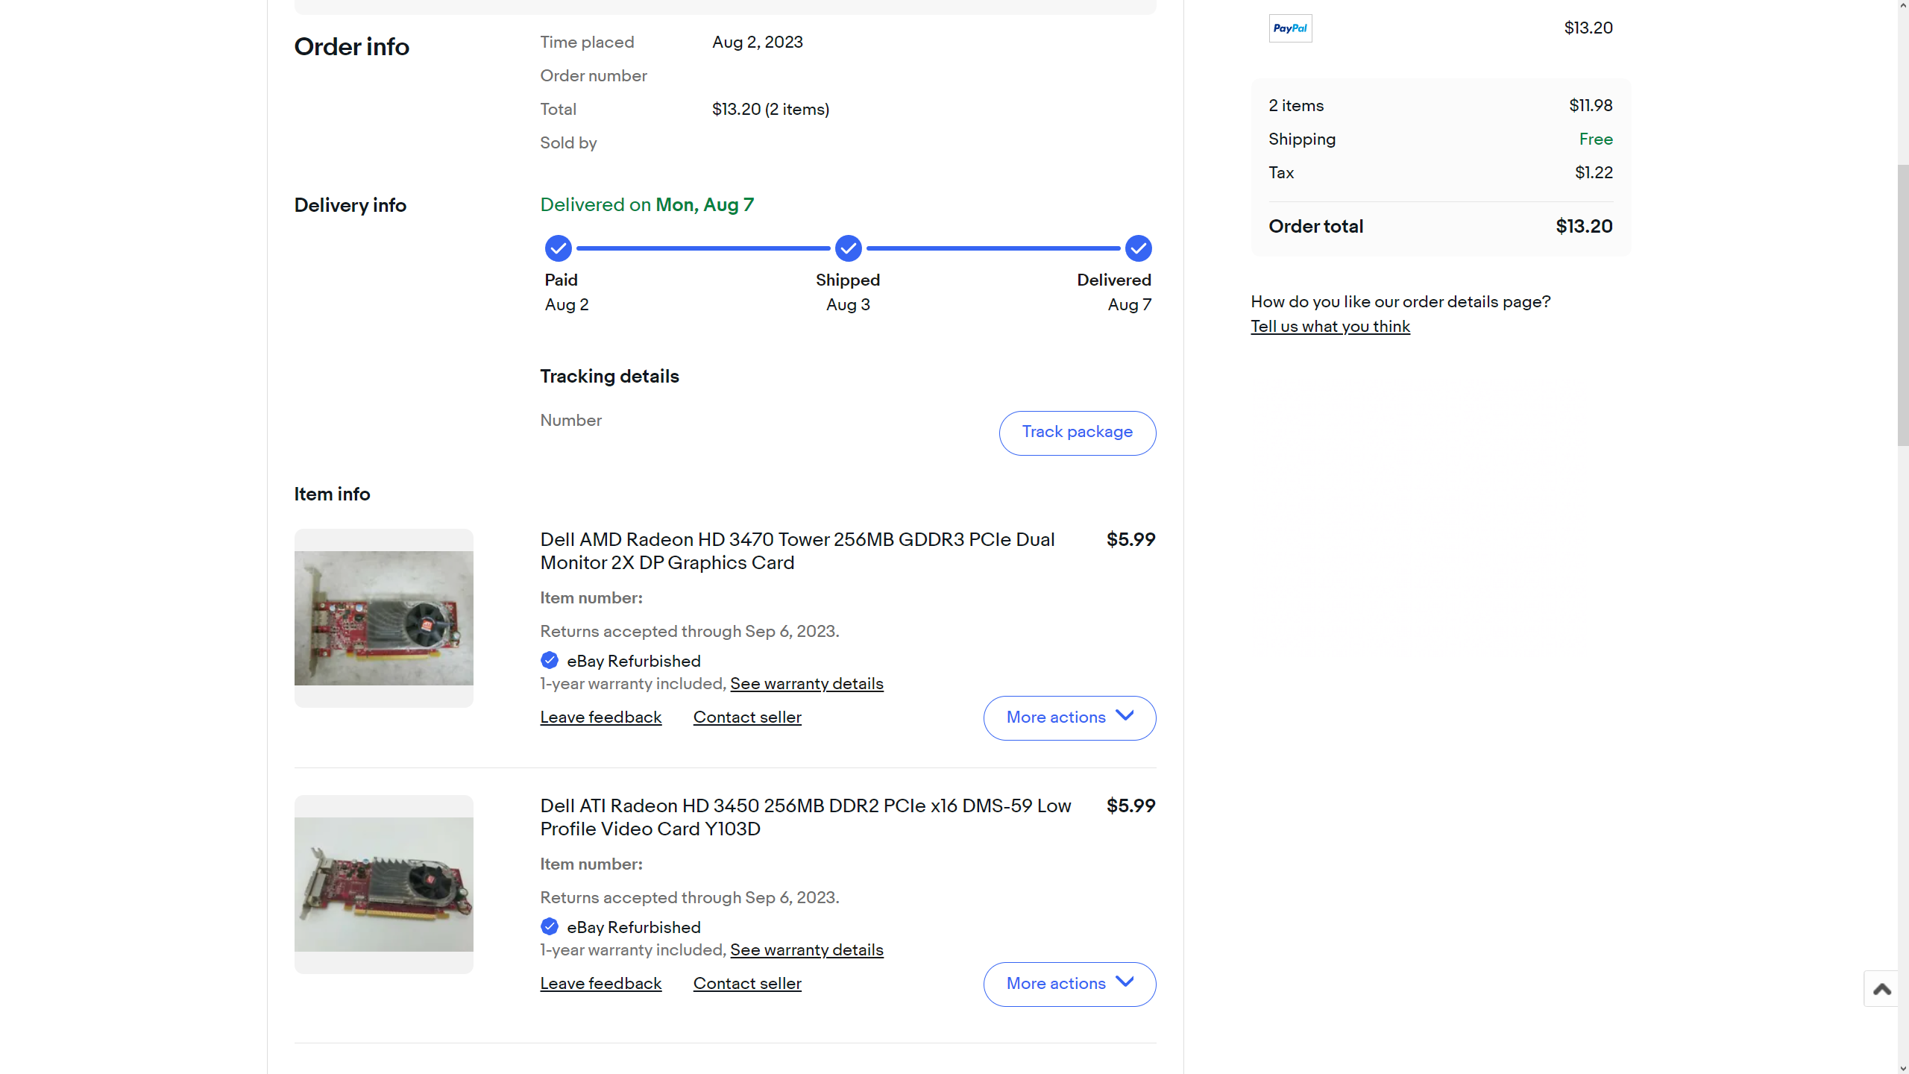Click the Shipped step checkmark icon
The width and height of the screenshot is (1909, 1074).
pyautogui.click(x=848, y=248)
